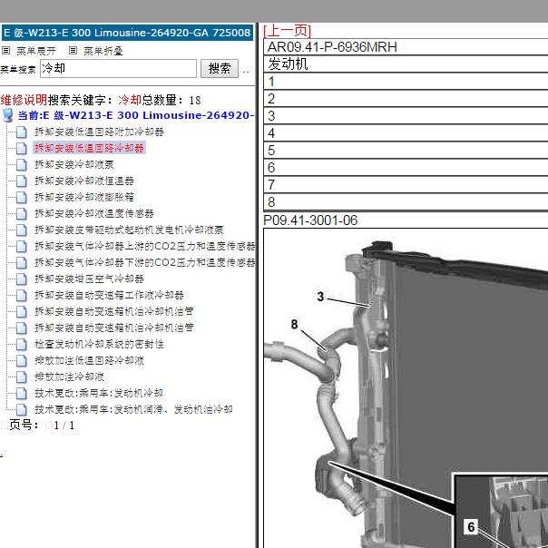Open 技术更改:乘用车:发动机润滑、发动机油冷却 entry
The width and height of the screenshot is (548, 548).
pyautogui.click(x=133, y=409)
